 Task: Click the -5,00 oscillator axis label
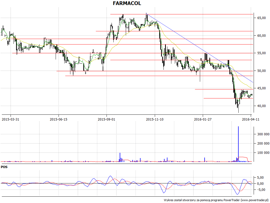pos(261,190)
